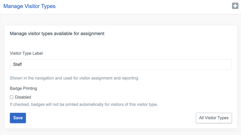The height and width of the screenshot is (135, 241).
Task: Click the 'Shown in the navigation' help text
Action: 74,78
